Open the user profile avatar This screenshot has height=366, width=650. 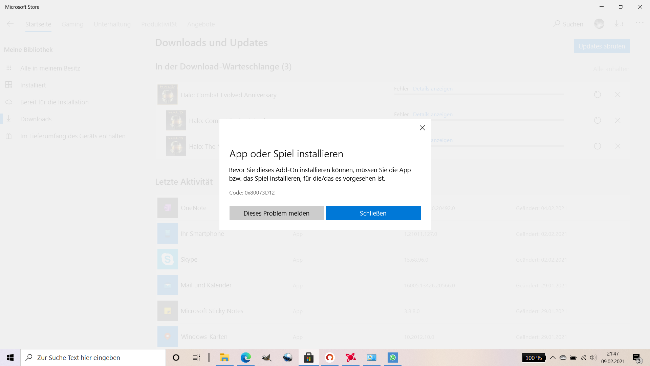click(599, 24)
